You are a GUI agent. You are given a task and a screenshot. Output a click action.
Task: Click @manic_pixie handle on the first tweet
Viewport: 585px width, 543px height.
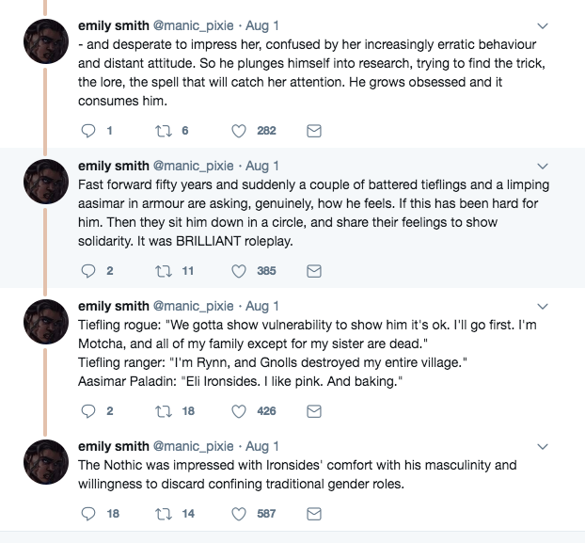[196, 25]
